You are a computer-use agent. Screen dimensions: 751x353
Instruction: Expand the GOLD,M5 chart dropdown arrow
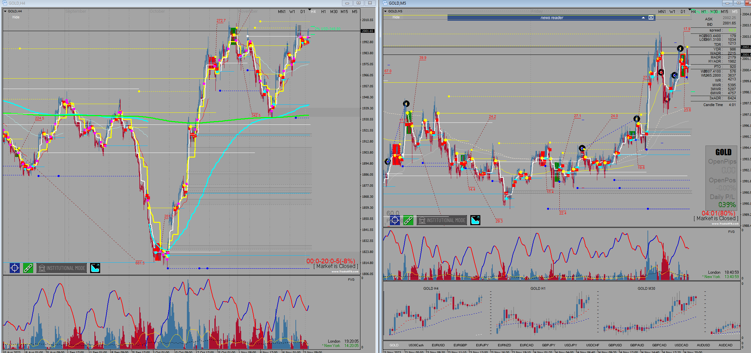[x=385, y=11]
